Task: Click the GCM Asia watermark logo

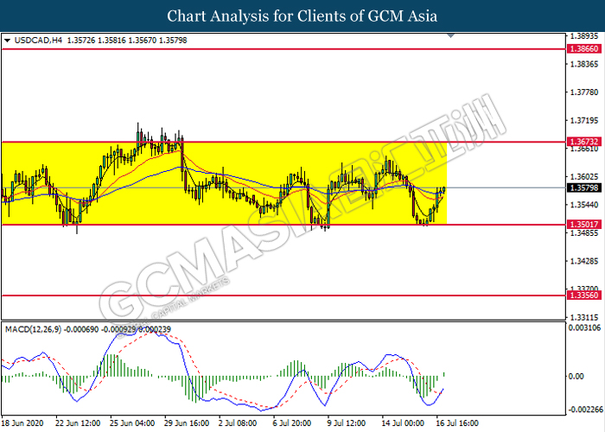Action: point(294,233)
